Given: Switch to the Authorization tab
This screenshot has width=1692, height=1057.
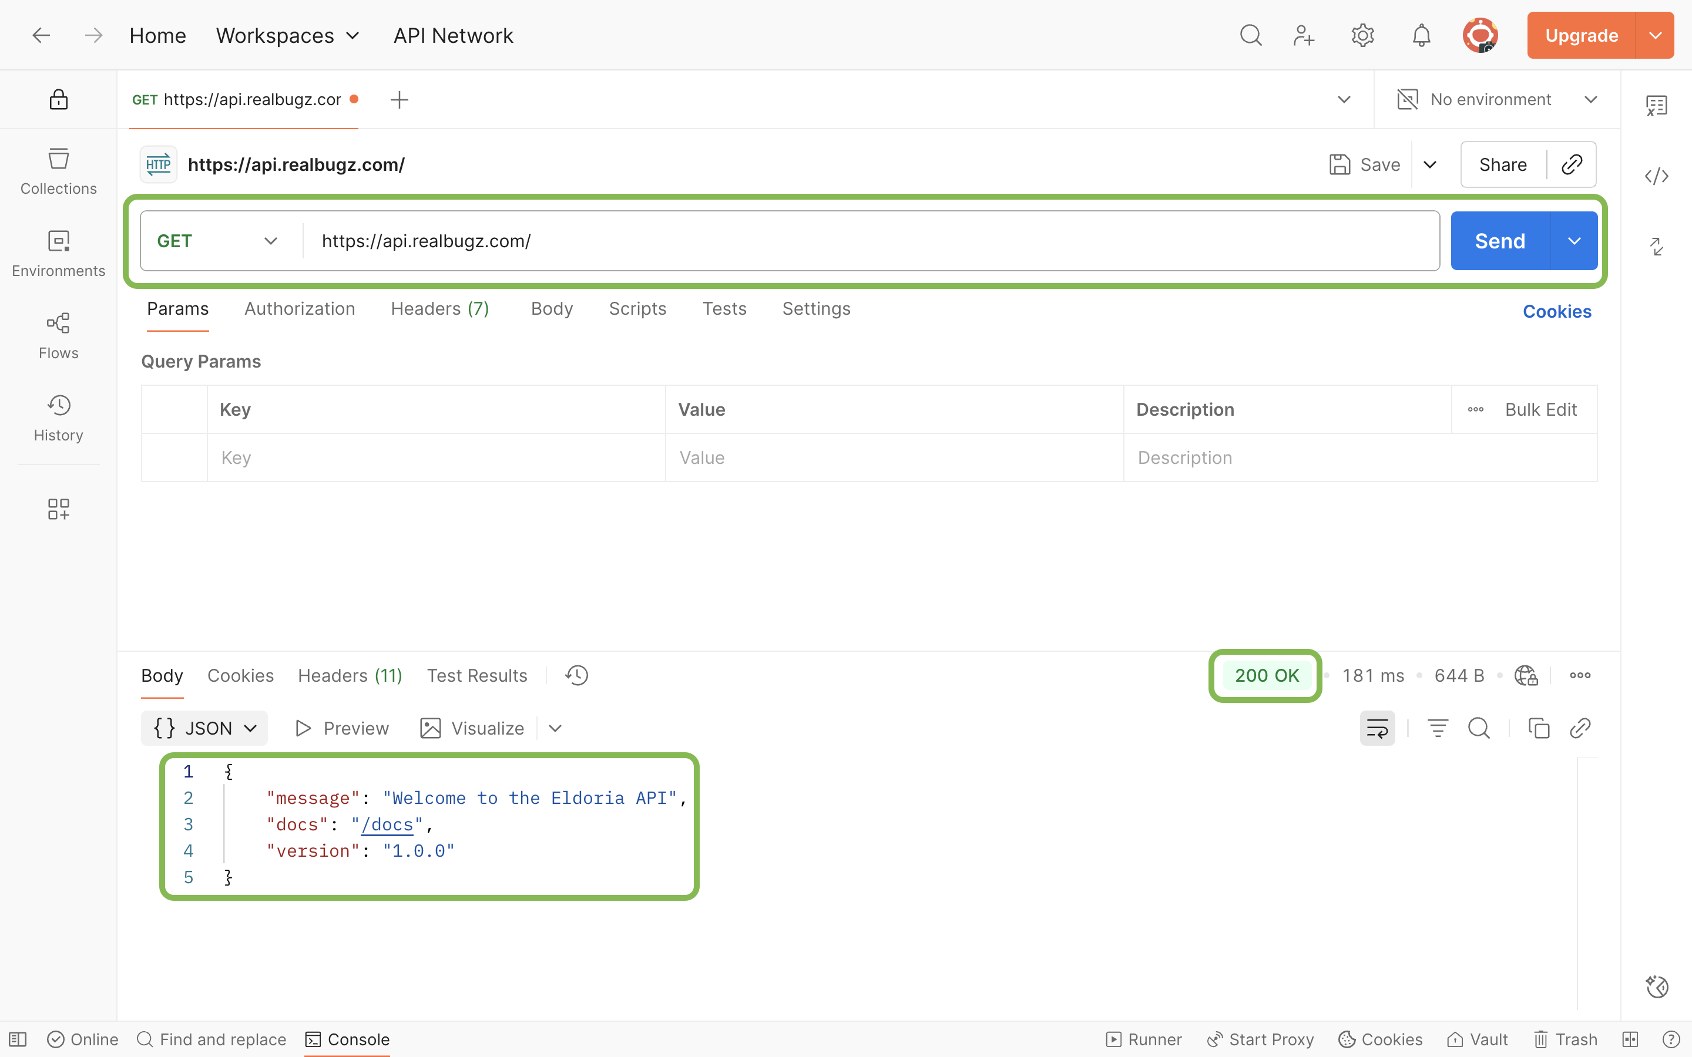Looking at the screenshot, I should [x=300, y=308].
